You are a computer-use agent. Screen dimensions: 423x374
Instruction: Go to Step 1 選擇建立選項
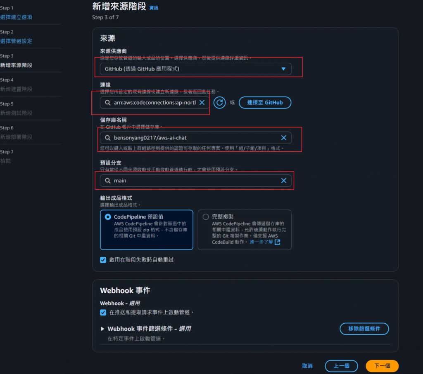pos(16,17)
